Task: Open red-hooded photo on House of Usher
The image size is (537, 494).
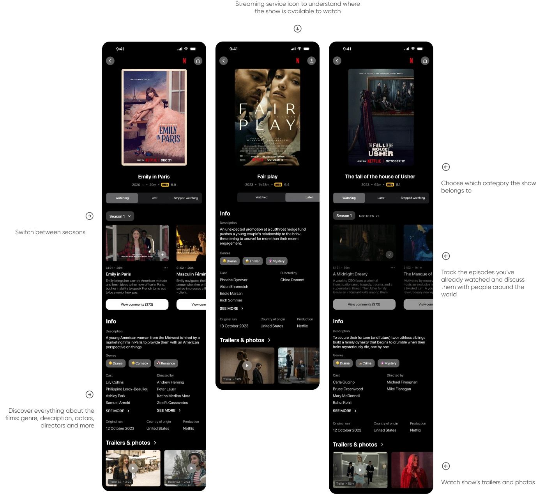Action: (x=412, y=470)
